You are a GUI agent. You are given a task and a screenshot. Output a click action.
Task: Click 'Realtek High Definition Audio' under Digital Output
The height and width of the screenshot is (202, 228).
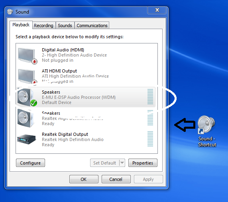point(73,139)
